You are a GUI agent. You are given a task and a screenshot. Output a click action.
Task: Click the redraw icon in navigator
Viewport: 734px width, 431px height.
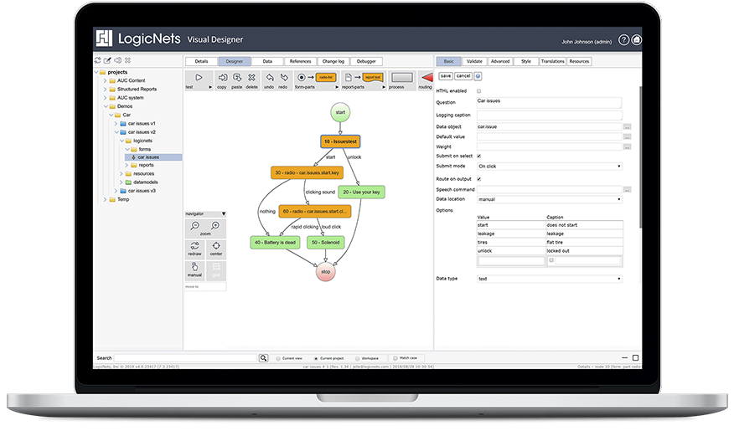point(194,245)
